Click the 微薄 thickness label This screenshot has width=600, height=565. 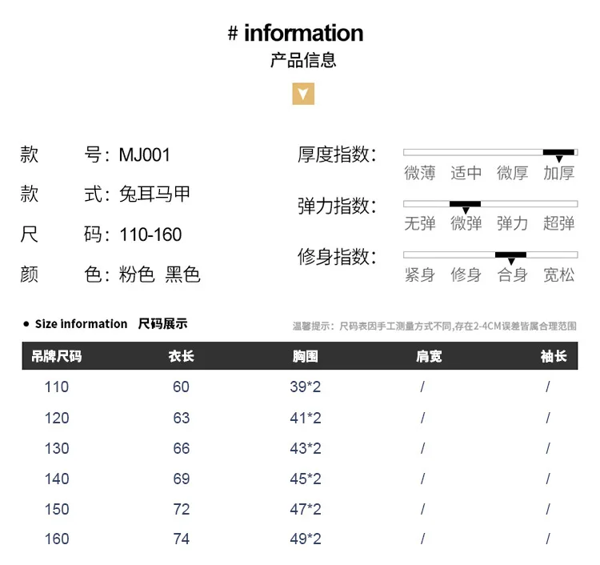(x=420, y=173)
